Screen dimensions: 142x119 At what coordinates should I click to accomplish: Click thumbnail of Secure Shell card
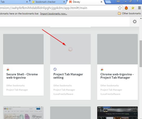tap(23, 49)
